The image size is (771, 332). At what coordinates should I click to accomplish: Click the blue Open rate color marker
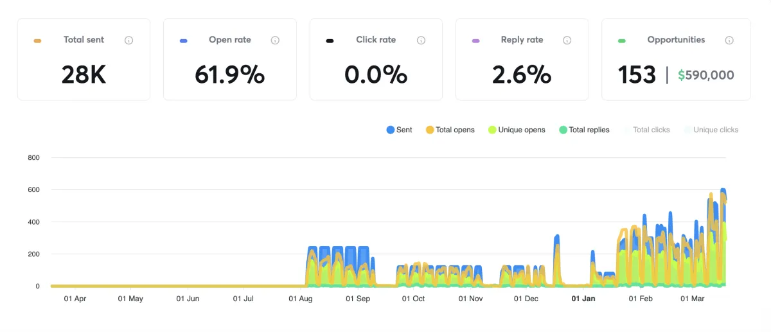pyautogui.click(x=183, y=41)
